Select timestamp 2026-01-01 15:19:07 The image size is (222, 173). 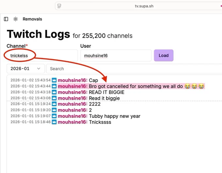point(31,116)
